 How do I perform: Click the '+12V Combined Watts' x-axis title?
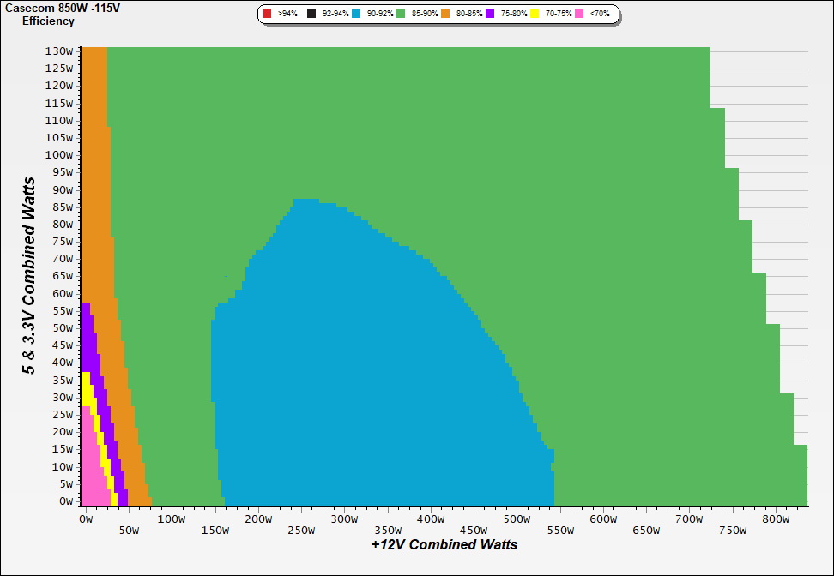(444, 544)
